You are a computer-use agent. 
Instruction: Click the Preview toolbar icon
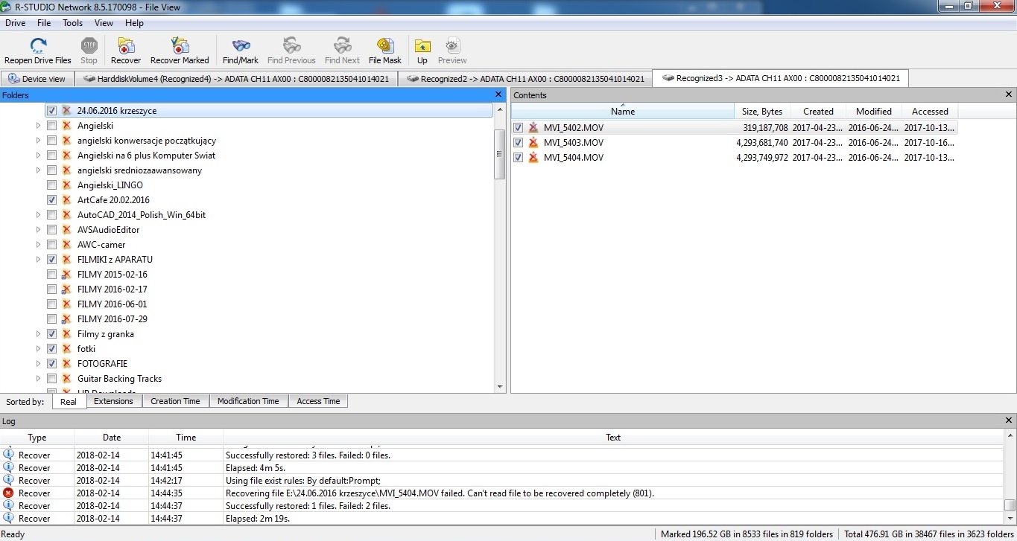[x=452, y=46]
